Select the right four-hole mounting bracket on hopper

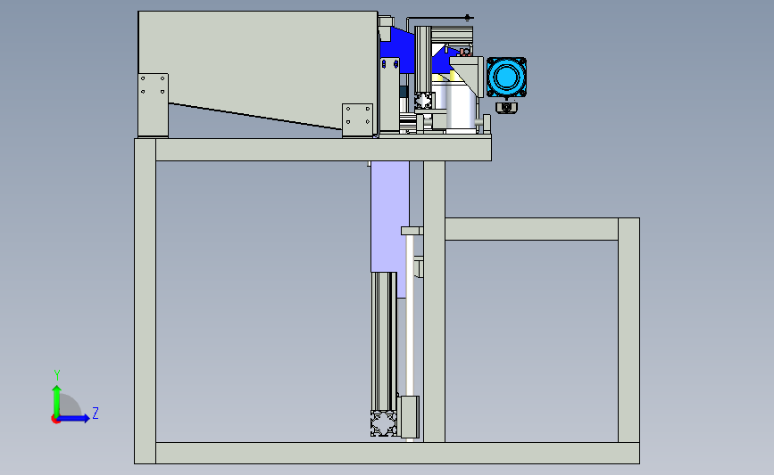coord(357,120)
